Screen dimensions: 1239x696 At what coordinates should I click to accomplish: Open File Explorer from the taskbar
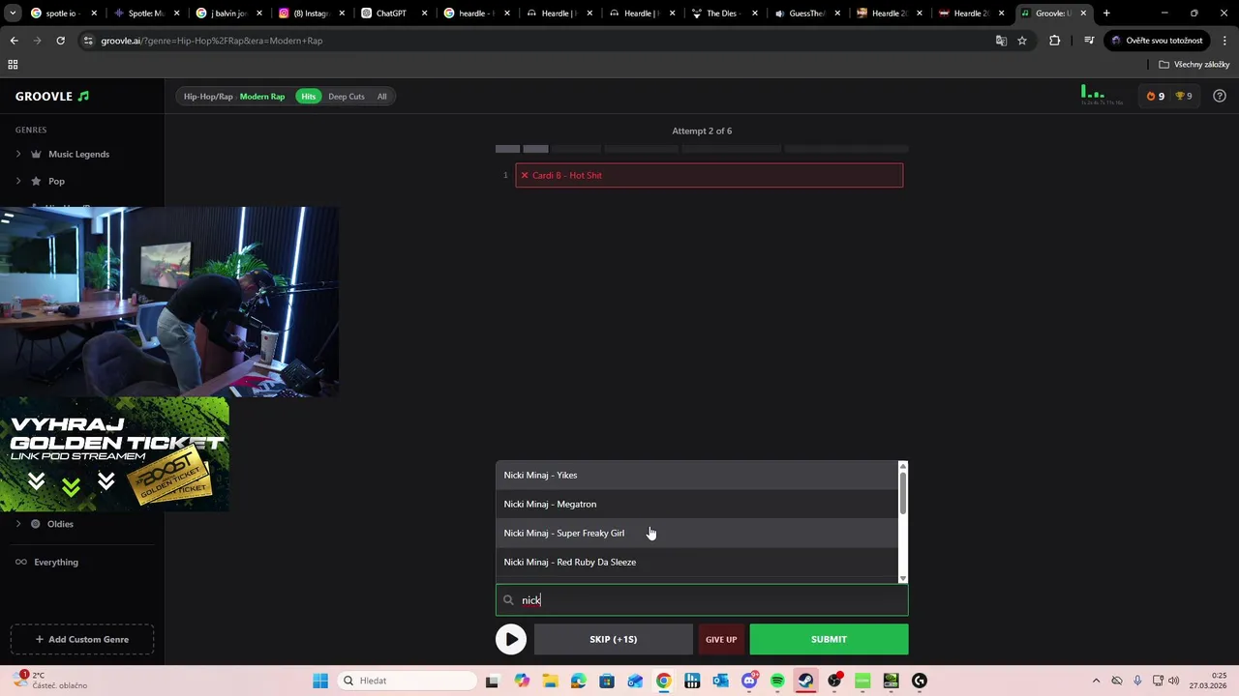point(550,681)
